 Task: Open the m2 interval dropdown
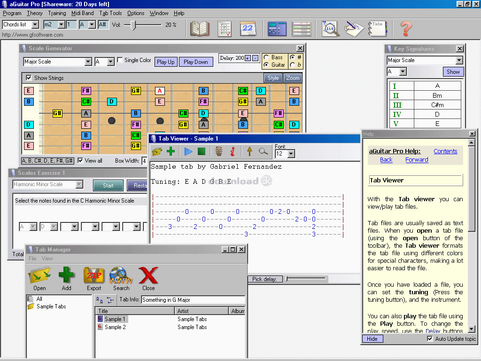[x=62, y=24]
